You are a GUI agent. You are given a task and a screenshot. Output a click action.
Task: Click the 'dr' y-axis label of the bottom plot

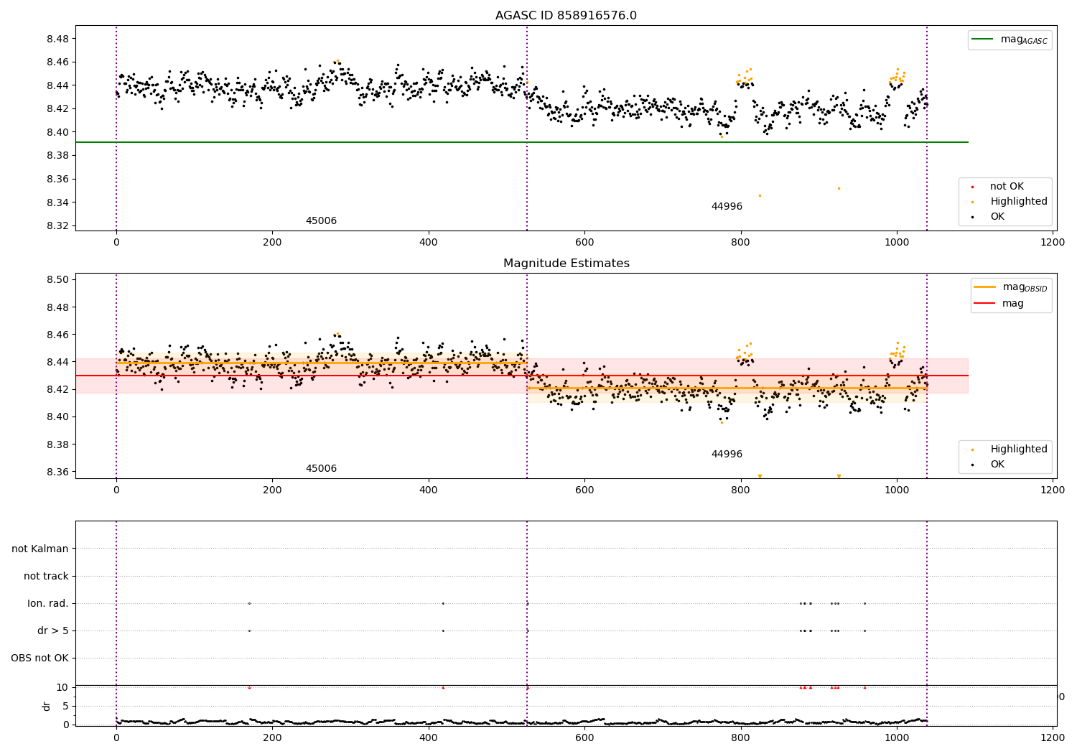47,706
